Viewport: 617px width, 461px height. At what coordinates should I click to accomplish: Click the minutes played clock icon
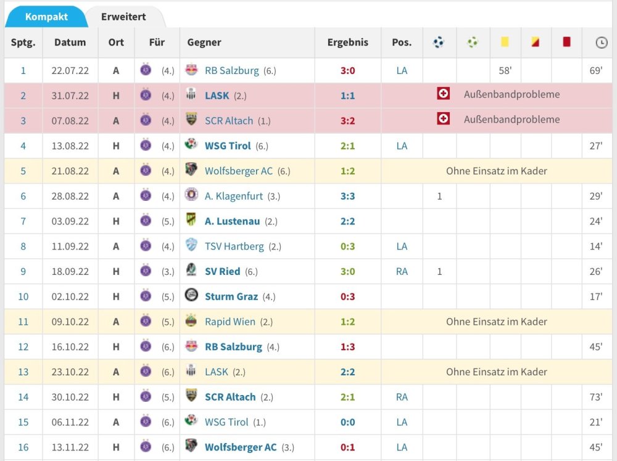pos(601,43)
